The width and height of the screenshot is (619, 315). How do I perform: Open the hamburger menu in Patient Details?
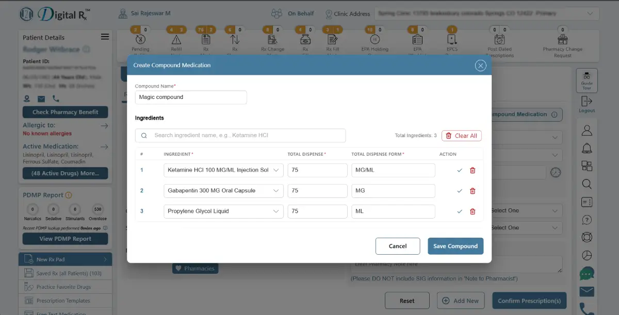coord(105,37)
